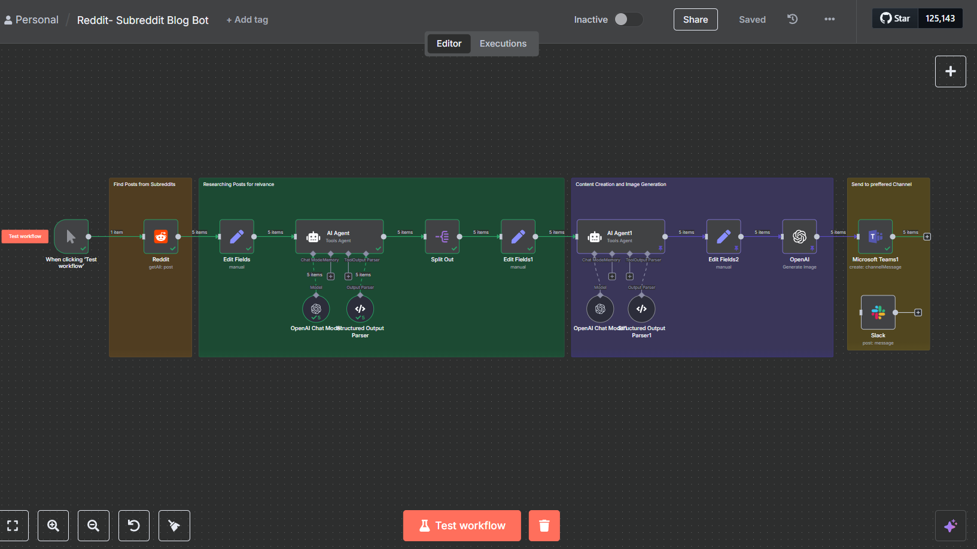Viewport: 977px width, 549px height.
Task: Click the OpenAI Generate Image node
Action: 799,236
